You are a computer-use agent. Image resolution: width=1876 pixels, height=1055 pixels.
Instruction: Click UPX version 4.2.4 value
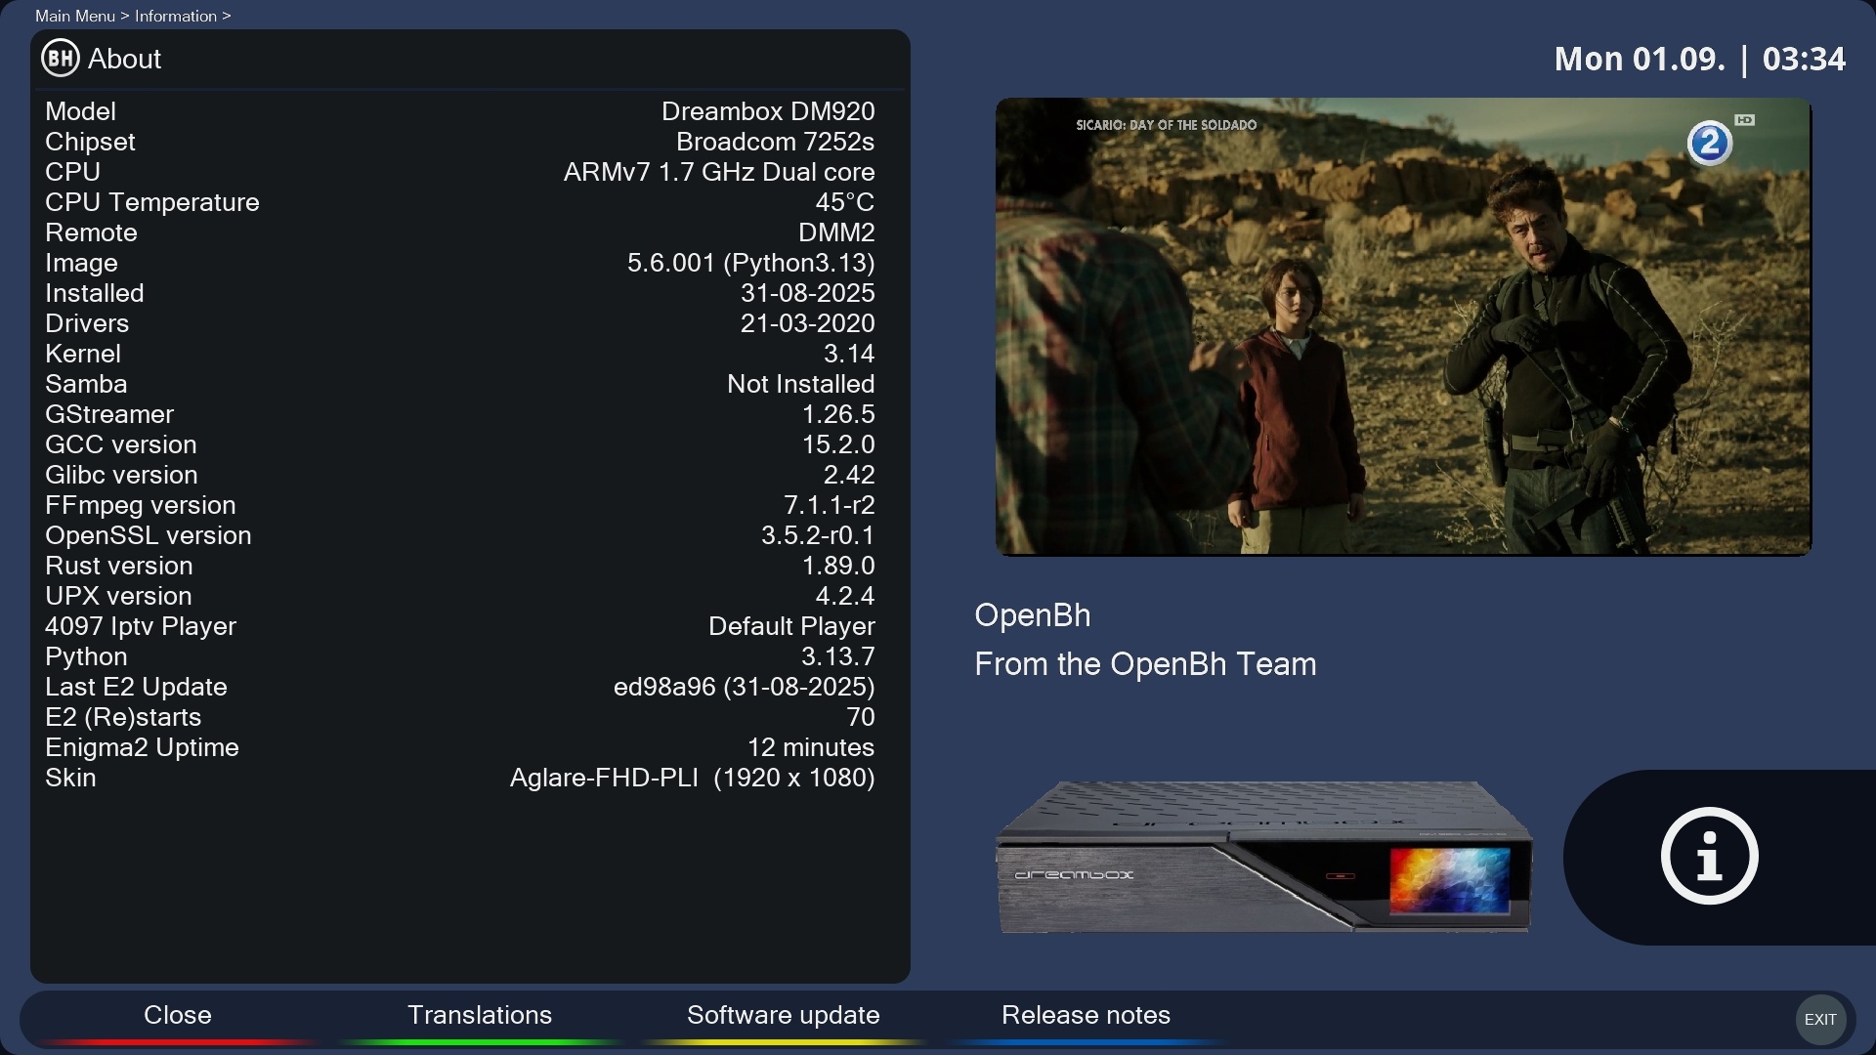845,596
